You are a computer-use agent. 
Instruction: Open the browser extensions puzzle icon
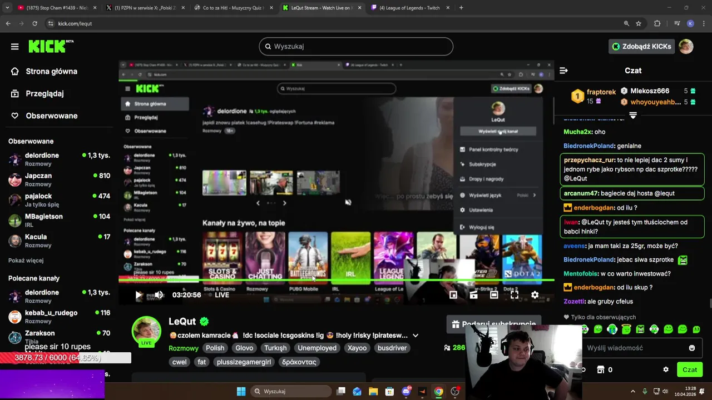(x=657, y=23)
